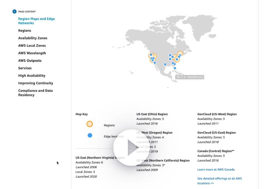Click the PAGE CONTENT label

click(x=27, y=12)
